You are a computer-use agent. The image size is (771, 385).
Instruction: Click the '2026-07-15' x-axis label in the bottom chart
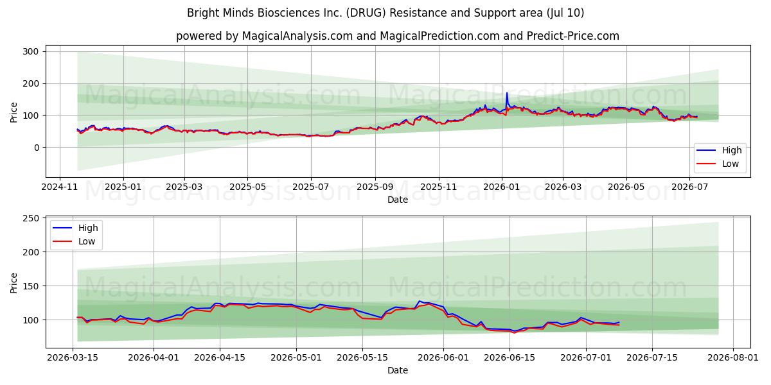tap(652, 359)
